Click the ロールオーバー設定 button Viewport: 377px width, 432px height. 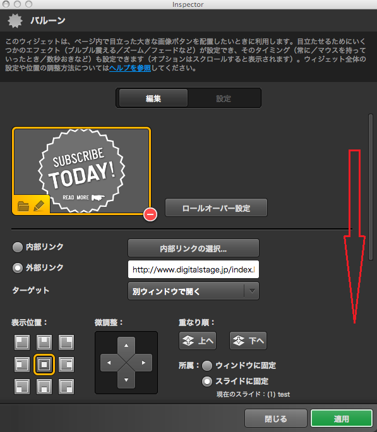click(216, 208)
